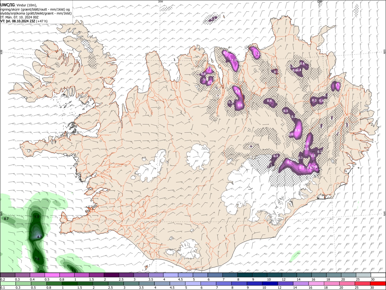Image resolution: width=386 pixels, height=290 pixels.
Task: Click the 'slydda/snjókoma' legend description line
Action: point(36,13)
